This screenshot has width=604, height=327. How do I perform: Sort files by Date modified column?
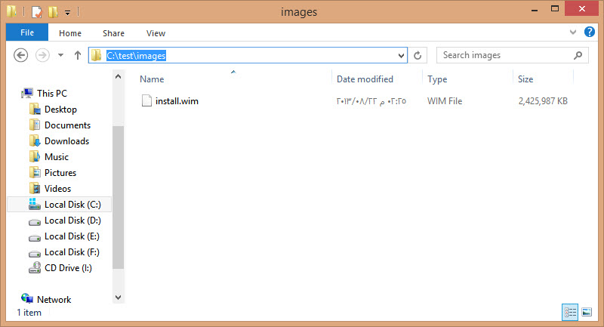click(x=365, y=79)
